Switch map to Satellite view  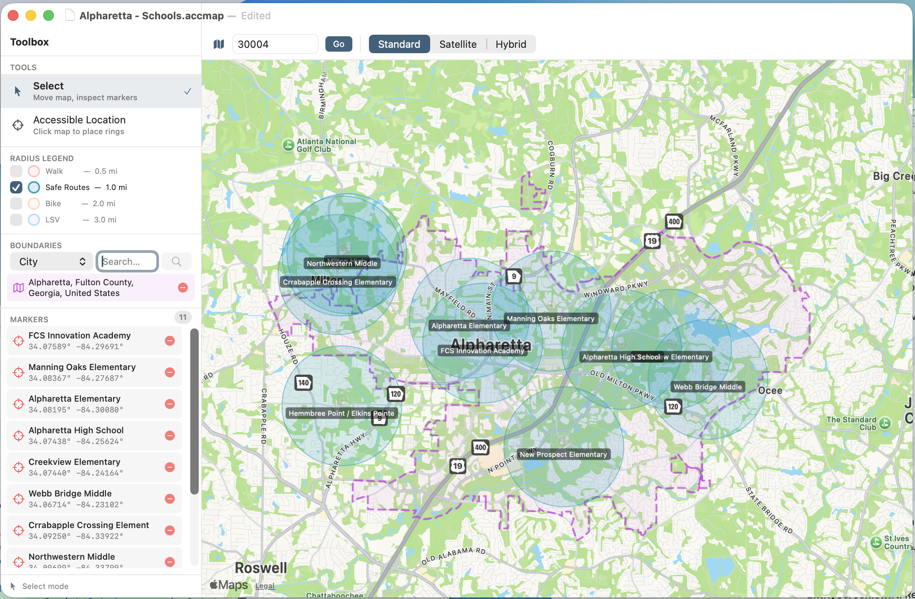click(458, 44)
